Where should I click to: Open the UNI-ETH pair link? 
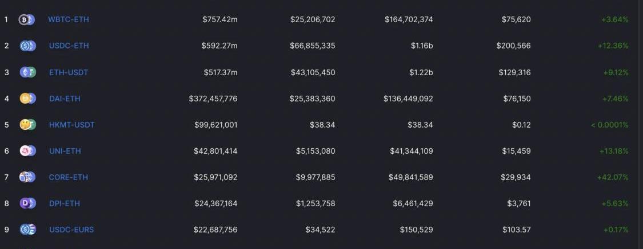65,151
